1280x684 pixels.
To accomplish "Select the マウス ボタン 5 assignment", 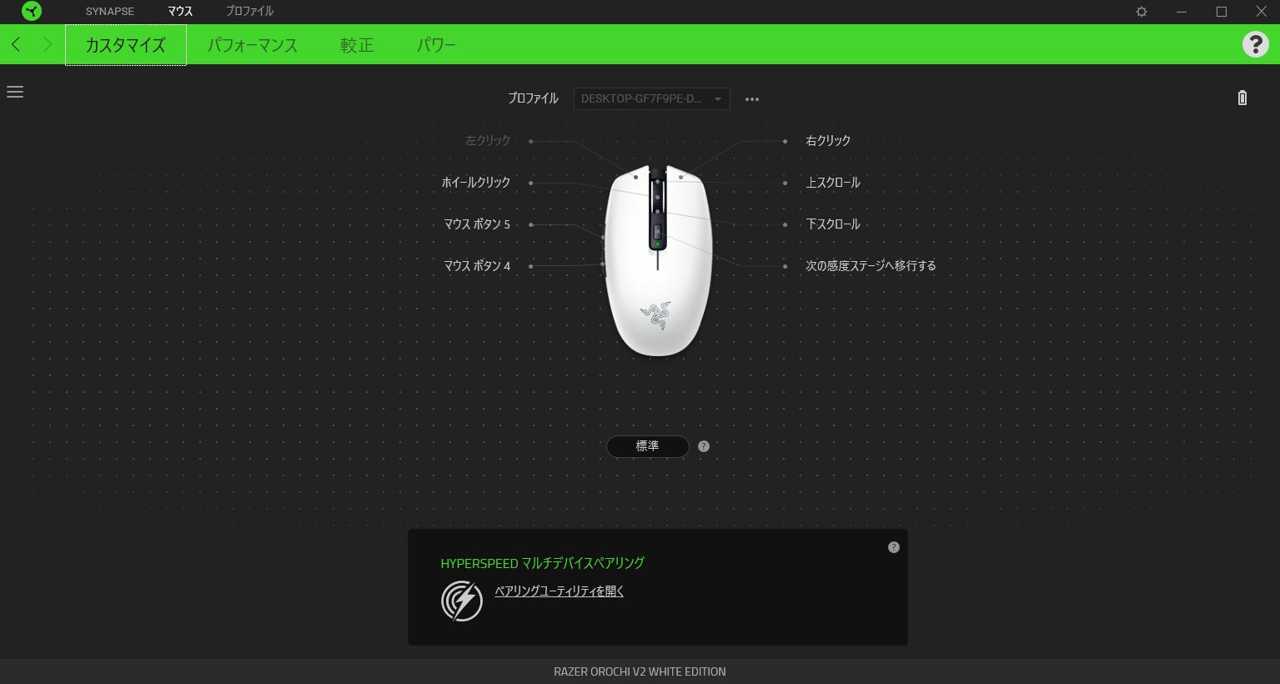I will tap(477, 224).
